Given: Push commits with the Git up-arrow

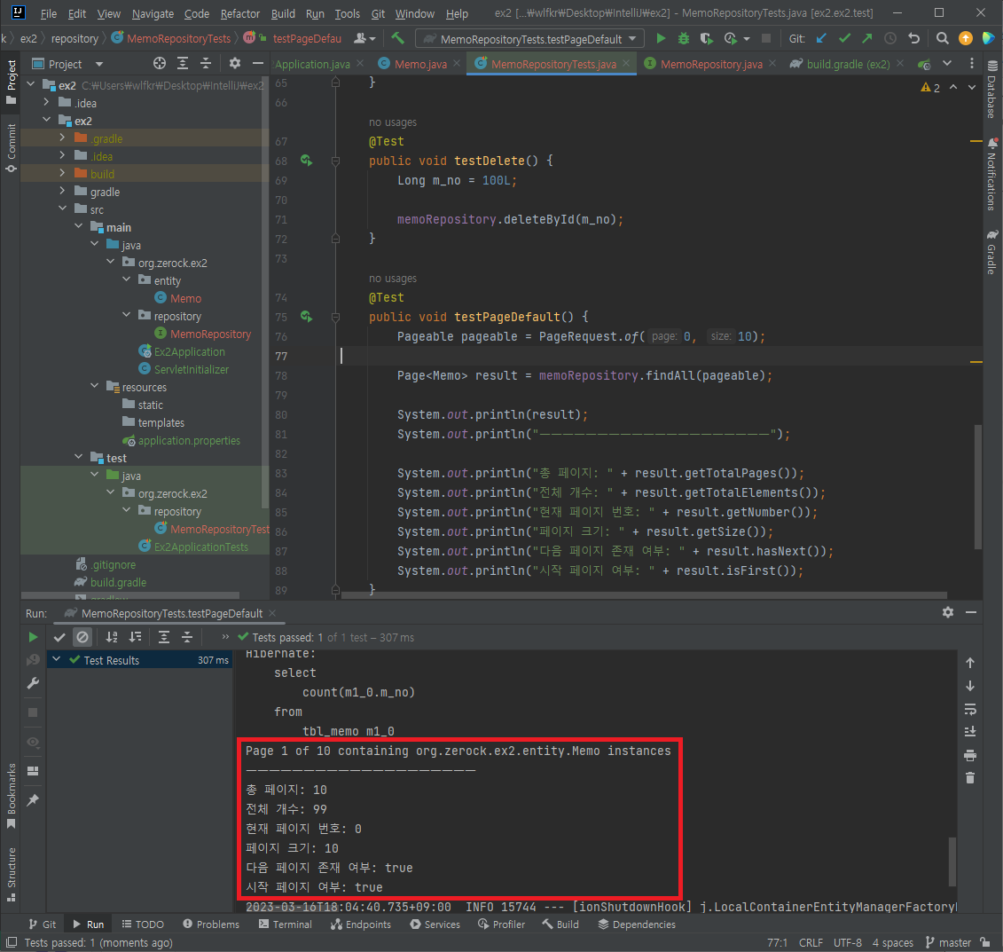Looking at the screenshot, I should (x=866, y=38).
